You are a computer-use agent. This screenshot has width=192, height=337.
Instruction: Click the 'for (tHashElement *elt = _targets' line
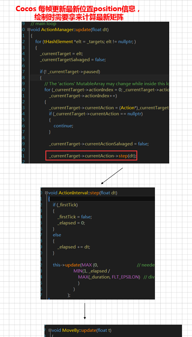[x=86, y=42]
